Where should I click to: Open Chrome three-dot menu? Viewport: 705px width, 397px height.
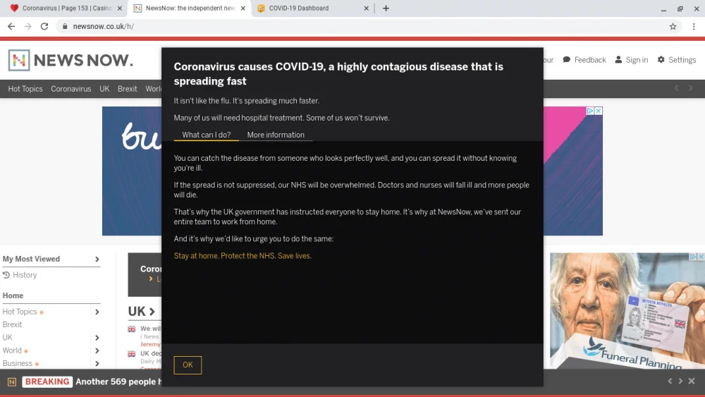coord(694,27)
